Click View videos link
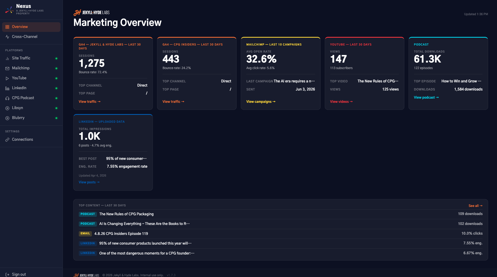This screenshot has height=277, width=497. (x=341, y=101)
